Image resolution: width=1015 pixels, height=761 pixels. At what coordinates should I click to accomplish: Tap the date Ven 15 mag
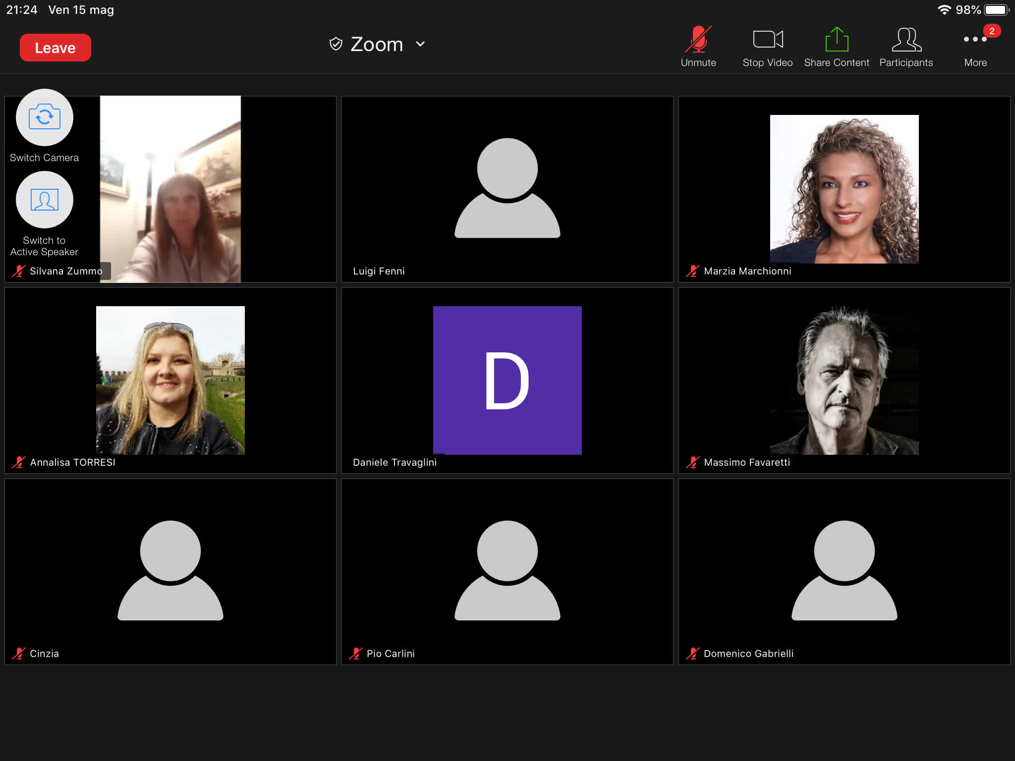coord(81,10)
